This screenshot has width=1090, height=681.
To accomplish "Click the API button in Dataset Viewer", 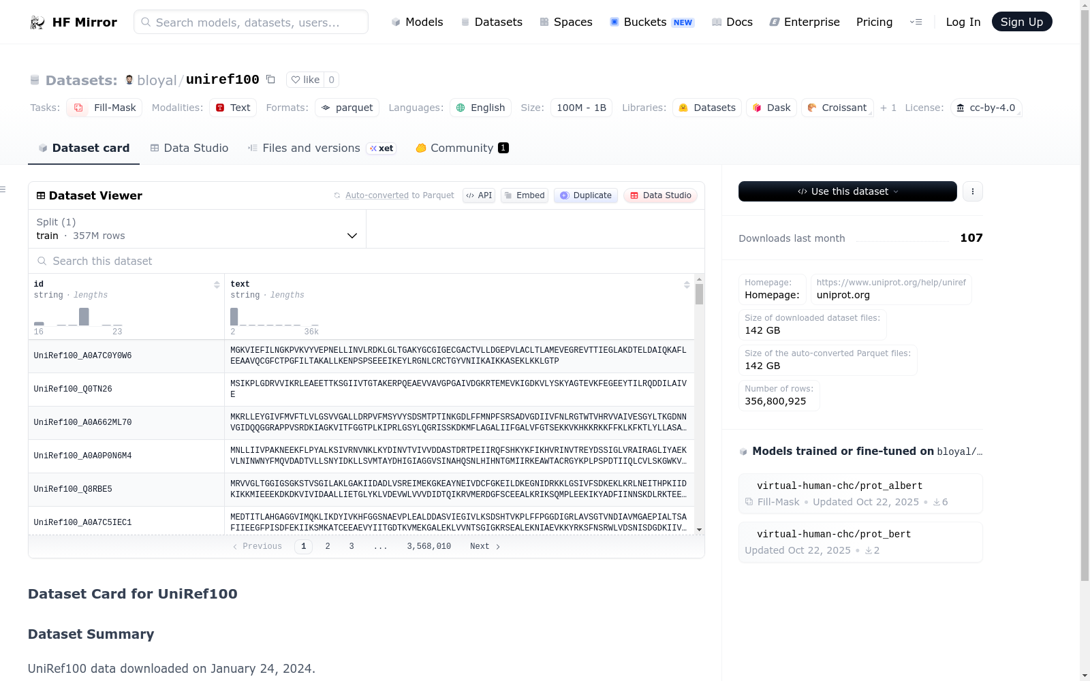I will [479, 195].
